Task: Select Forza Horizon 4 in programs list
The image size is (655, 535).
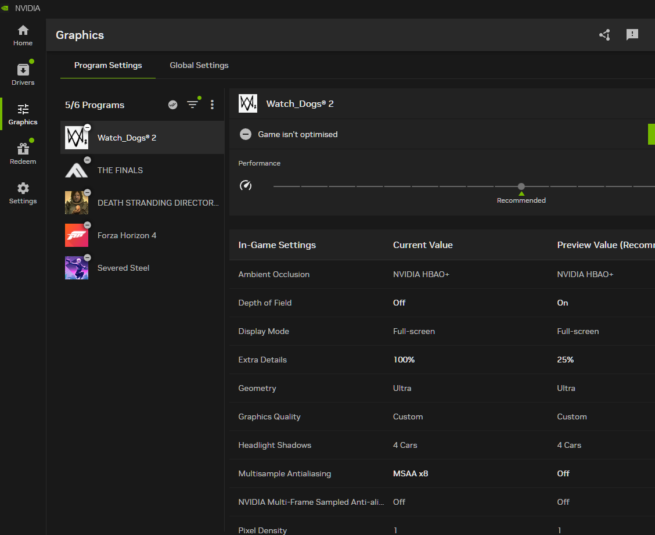Action: tap(142, 235)
